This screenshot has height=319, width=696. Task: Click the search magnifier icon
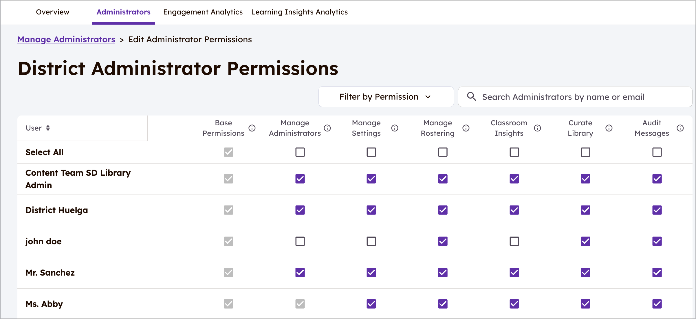pyautogui.click(x=471, y=97)
